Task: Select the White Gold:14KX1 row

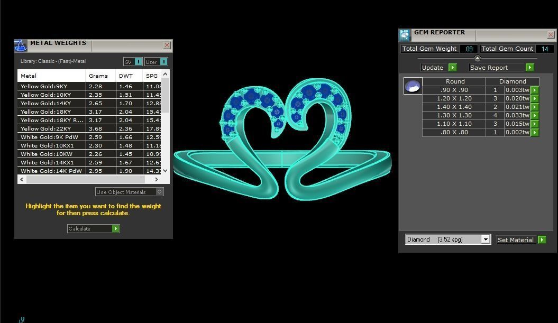Action: (89, 163)
